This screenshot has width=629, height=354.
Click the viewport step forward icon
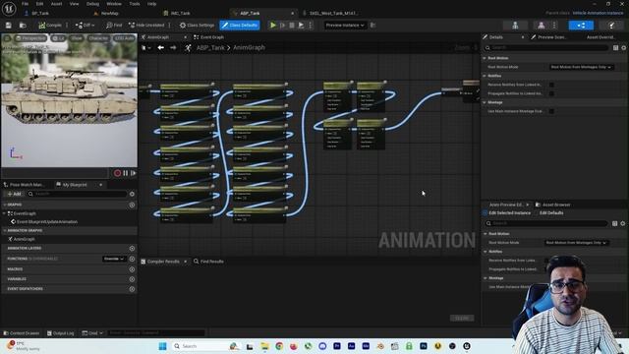click(x=134, y=173)
